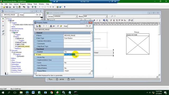
Task: Toggle Italic formatting in layout editor
Action: tap(97, 20)
